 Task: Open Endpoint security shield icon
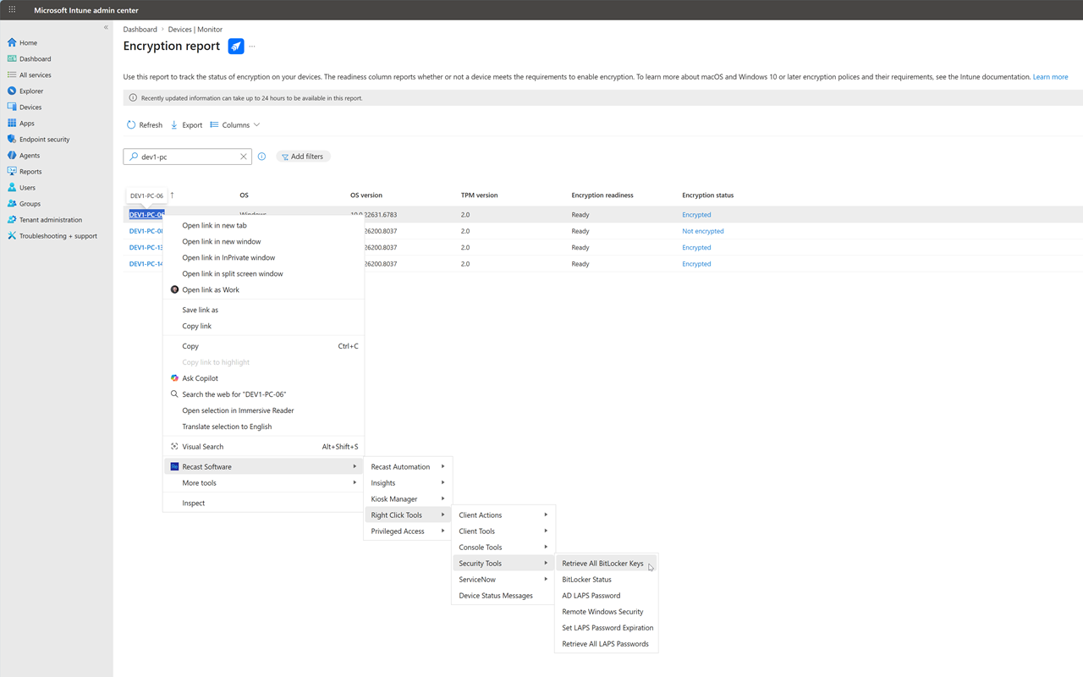(x=12, y=139)
